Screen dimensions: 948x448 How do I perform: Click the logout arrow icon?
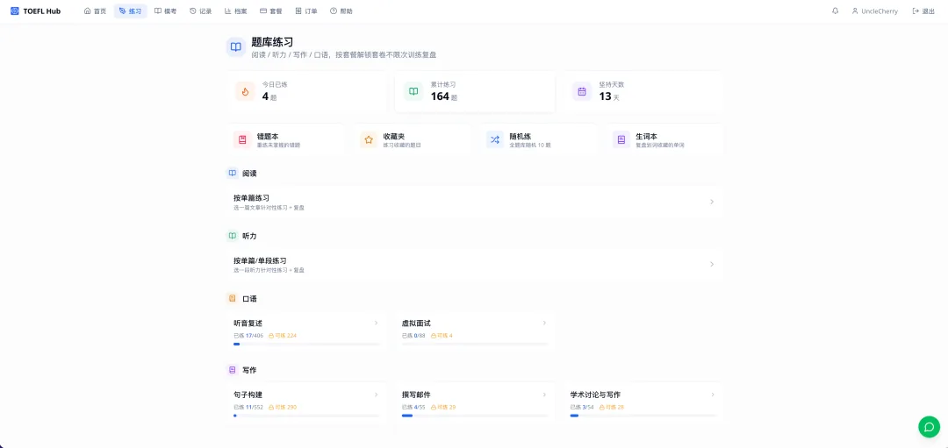pyautogui.click(x=916, y=11)
